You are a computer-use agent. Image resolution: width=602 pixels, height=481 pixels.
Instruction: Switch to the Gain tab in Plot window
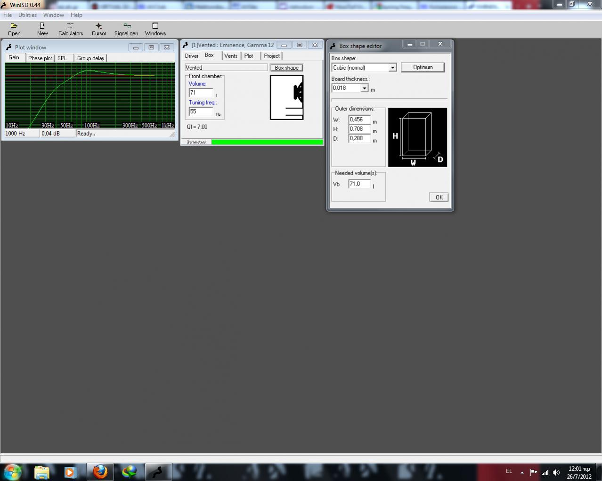click(14, 57)
